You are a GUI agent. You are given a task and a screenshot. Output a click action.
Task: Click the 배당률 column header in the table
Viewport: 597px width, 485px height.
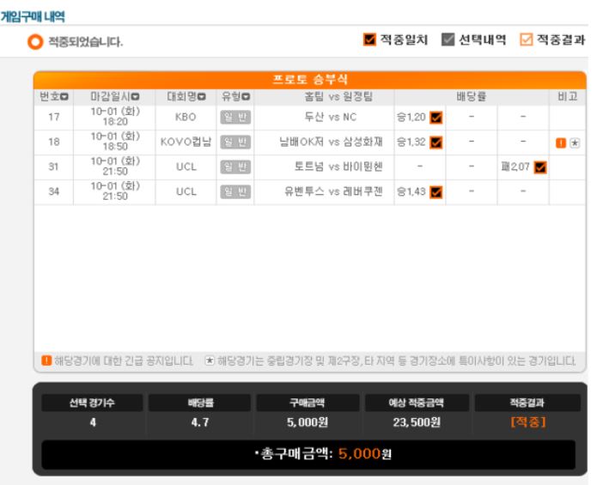tap(472, 97)
